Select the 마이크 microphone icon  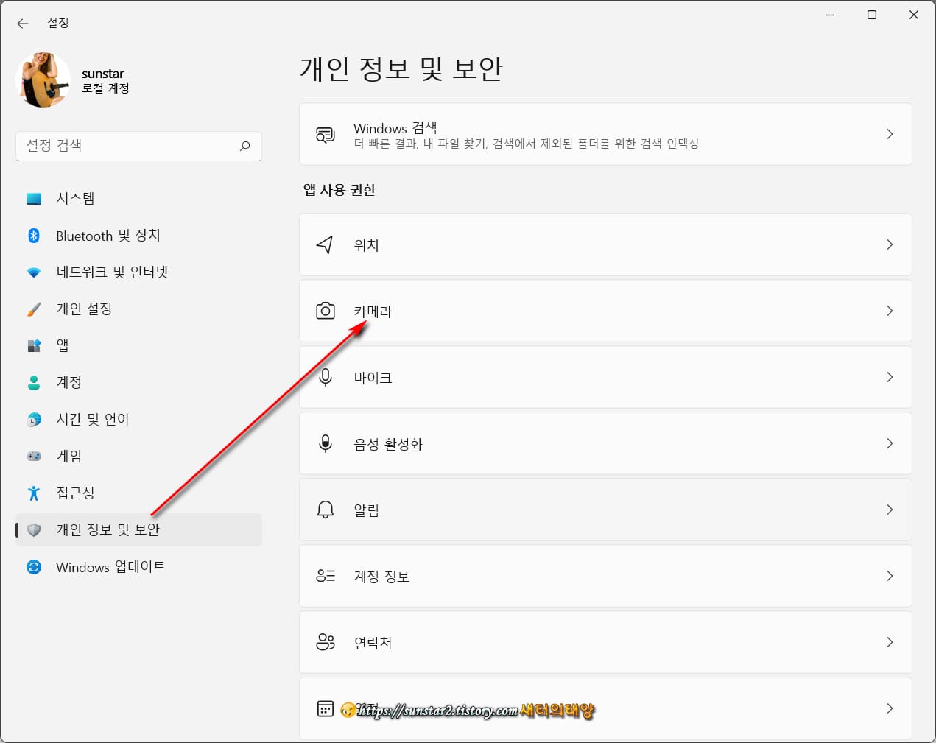pyautogui.click(x=325, y=377)
